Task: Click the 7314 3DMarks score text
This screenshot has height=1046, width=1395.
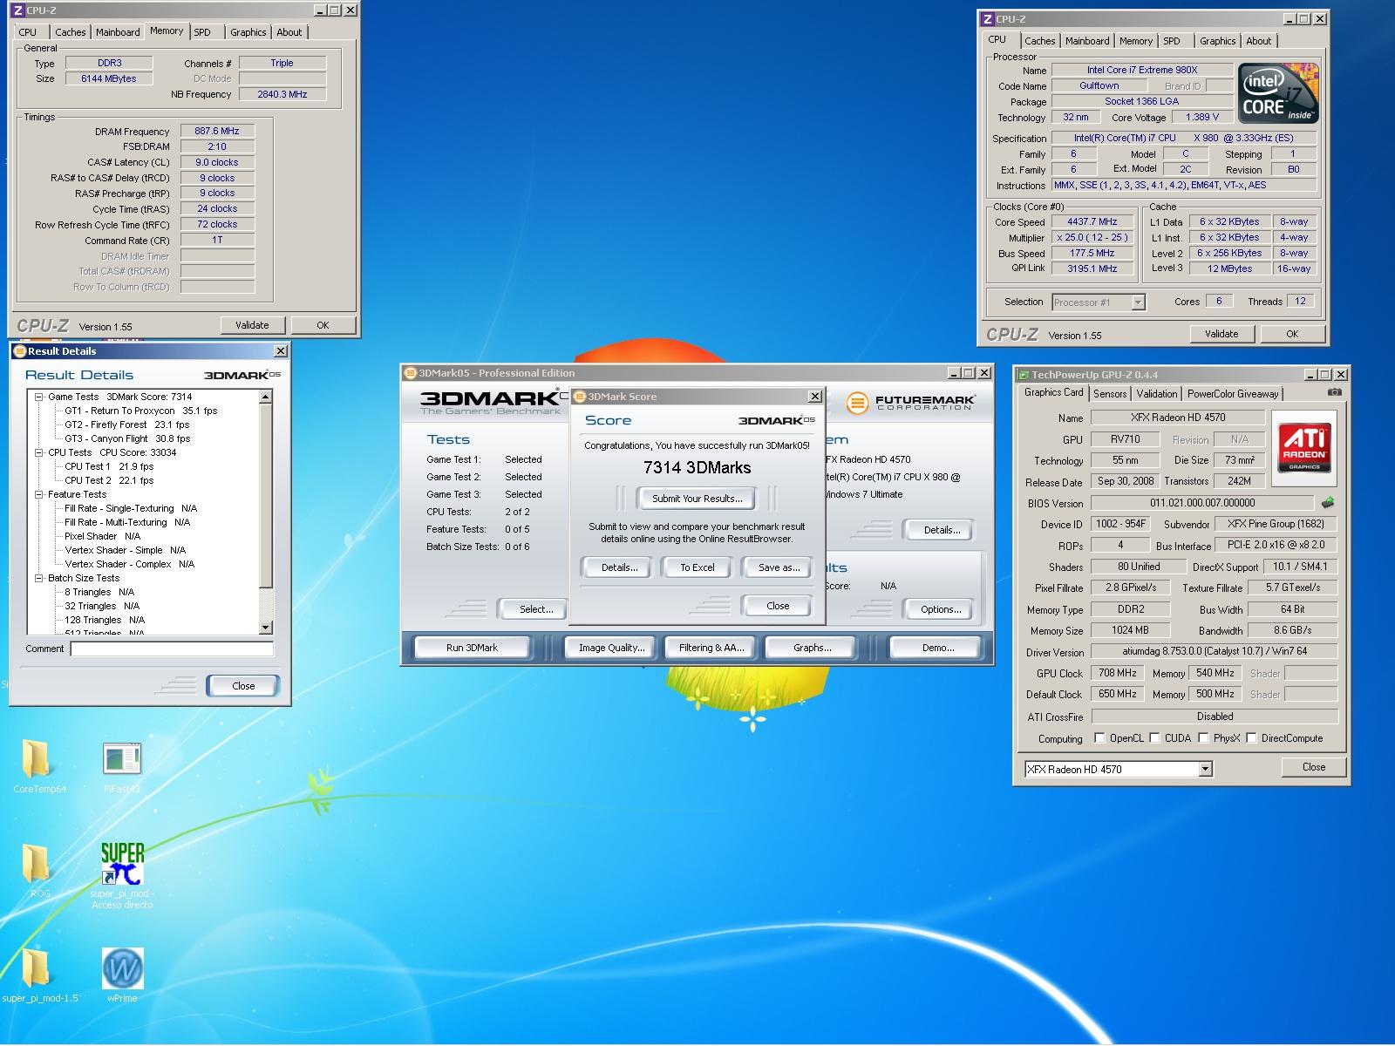Action: [x=697, y=467]
